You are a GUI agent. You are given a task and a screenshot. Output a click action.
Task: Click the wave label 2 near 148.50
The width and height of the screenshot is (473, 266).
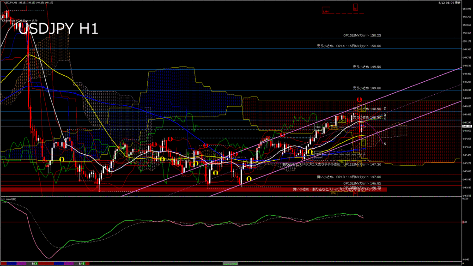click(385, 109)
